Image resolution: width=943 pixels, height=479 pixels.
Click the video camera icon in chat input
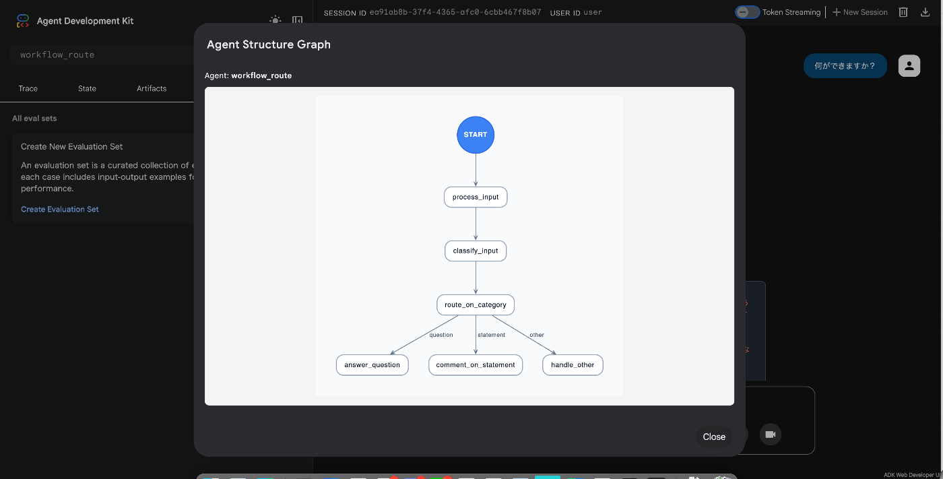point(771,435)
